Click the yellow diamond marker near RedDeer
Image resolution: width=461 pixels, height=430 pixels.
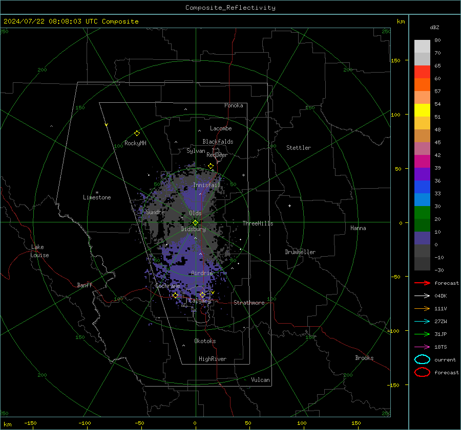coord(211,166)
